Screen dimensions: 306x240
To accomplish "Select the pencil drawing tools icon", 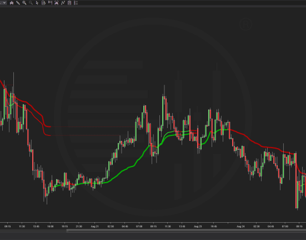I will [18, 3].
